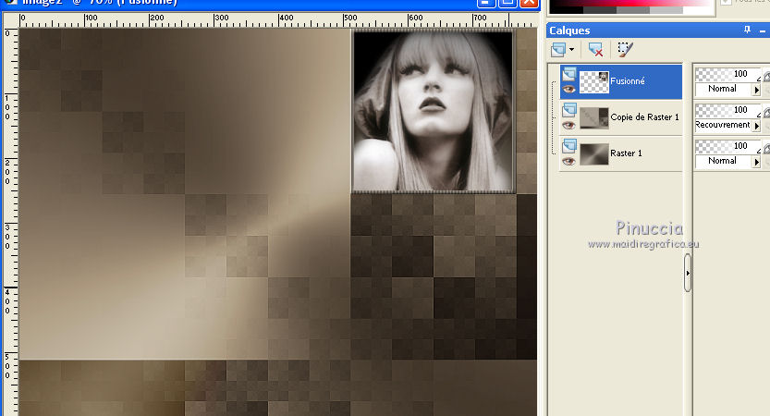770x416 pixels.
Task: Click the Calques panel title bar
Action: (x=658, y=31)
